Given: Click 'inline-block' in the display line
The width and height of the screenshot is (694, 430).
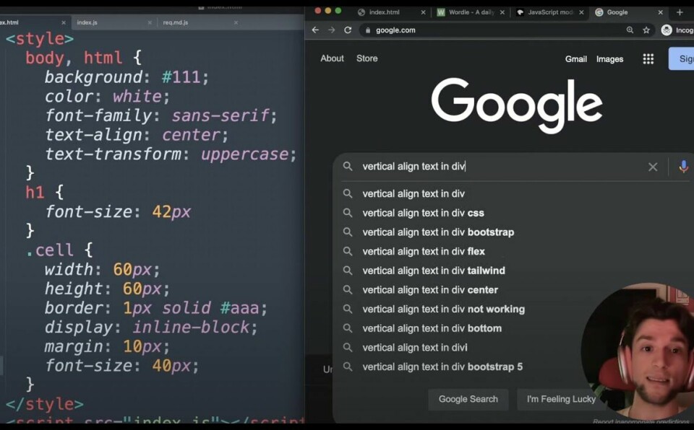Looking at the screenshot, I should 191,328.
